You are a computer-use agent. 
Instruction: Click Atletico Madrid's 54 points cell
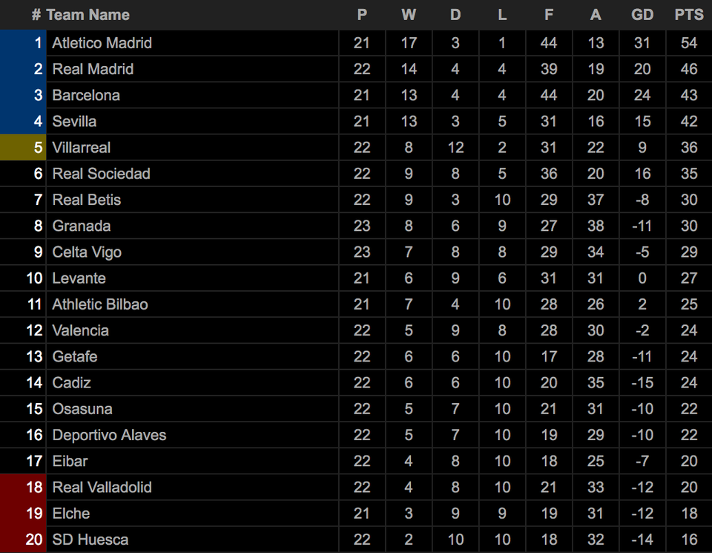tap(689, 43)
